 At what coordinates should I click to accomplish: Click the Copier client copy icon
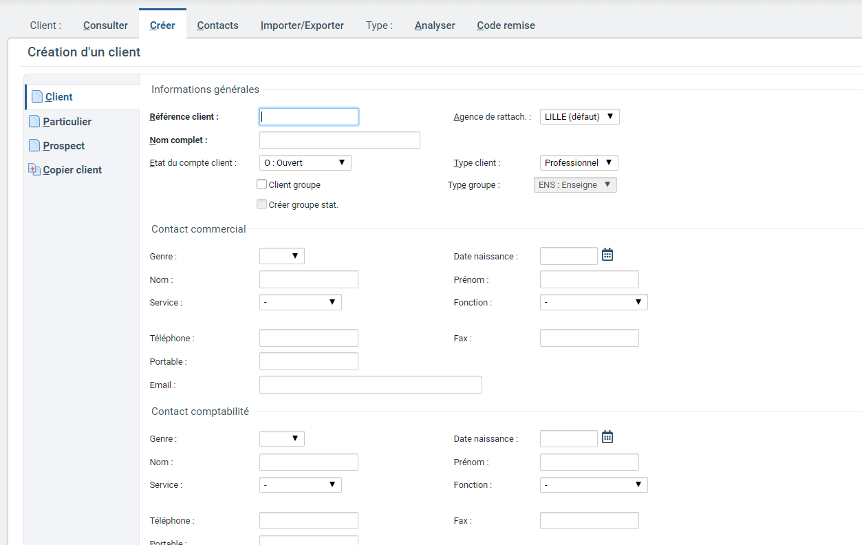tap(34, 169)
